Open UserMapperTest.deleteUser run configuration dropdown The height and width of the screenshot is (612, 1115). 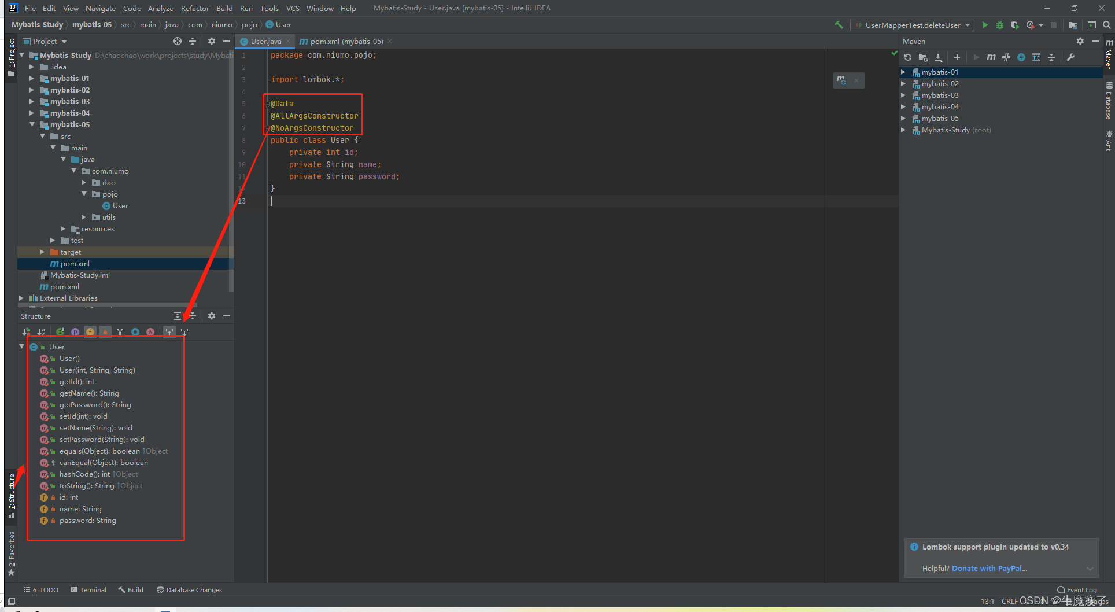913,25
